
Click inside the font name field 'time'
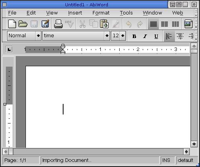(x=73, y=36)
